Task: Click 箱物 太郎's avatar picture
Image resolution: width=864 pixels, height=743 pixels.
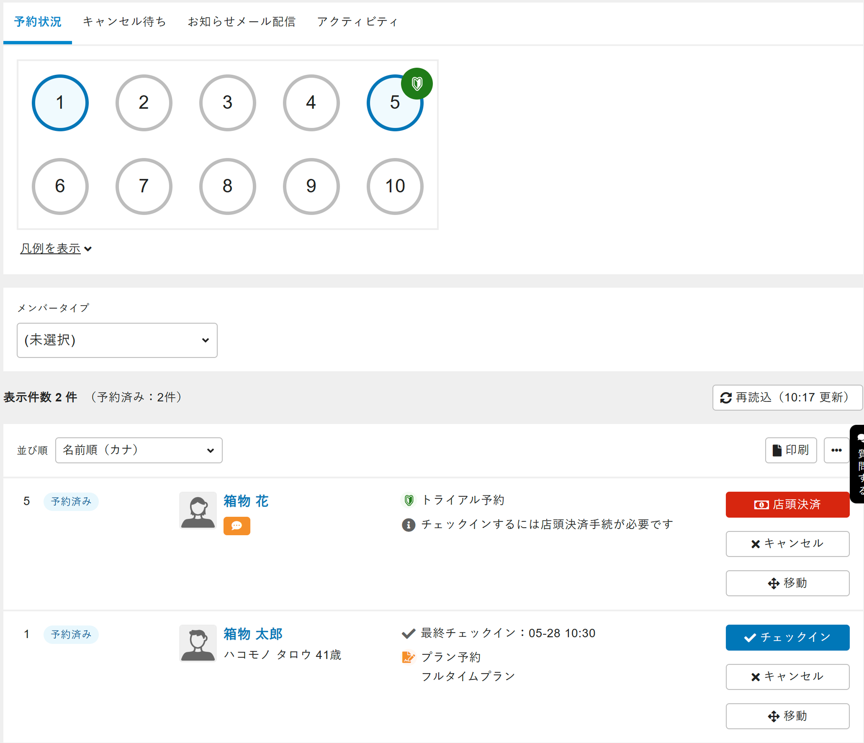Action: (x=198, y=643)
